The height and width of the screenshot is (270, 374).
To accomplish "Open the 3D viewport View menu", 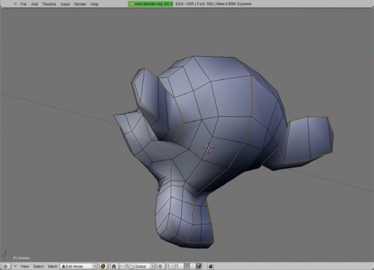I will pos(25,266).
